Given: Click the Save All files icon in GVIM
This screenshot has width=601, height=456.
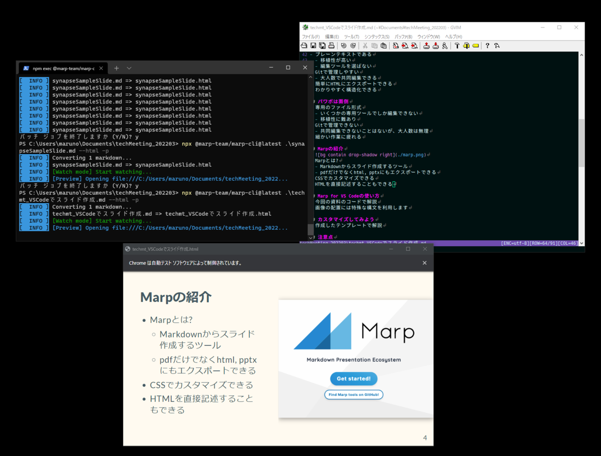Looking at the screenshot, I should click(x=322, y=46).
